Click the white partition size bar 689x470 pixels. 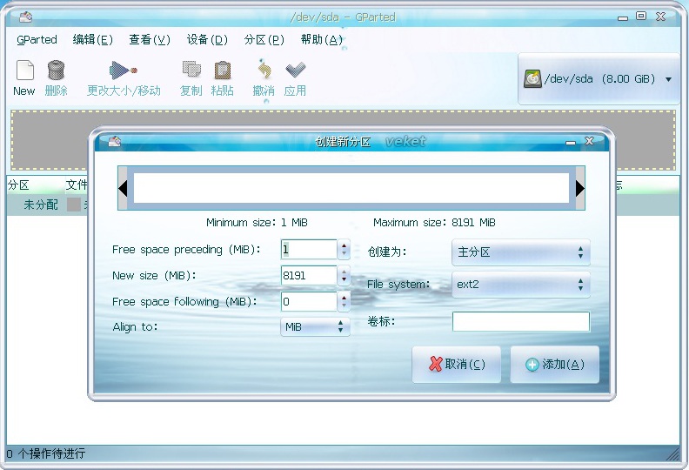[x=351, y=188]
